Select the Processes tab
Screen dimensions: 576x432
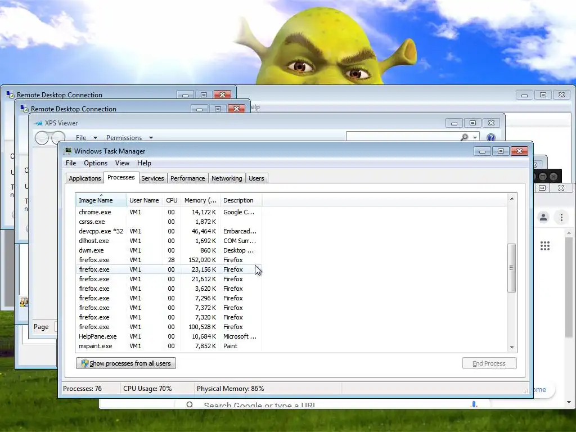pos(121,177)
